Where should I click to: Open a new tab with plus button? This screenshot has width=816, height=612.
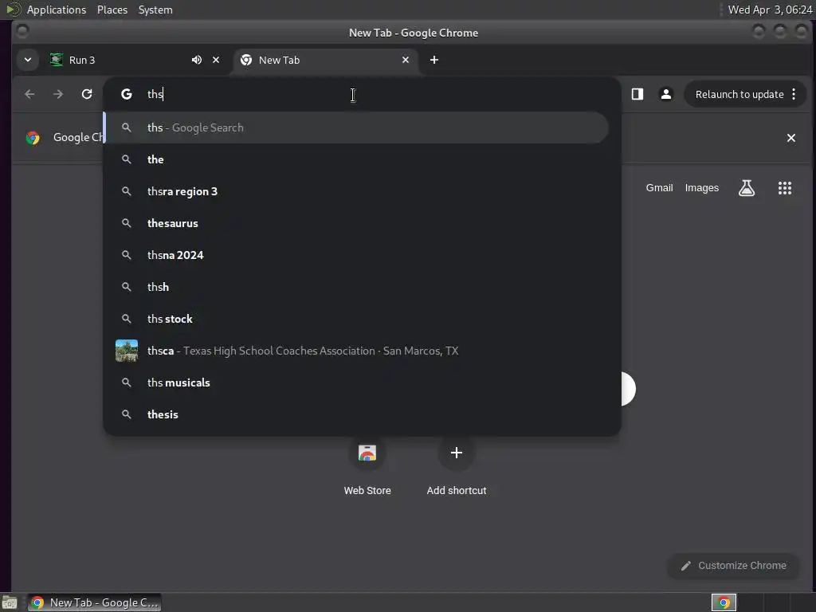[x=434, y=60]
